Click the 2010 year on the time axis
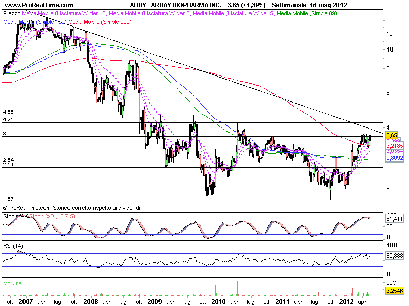Screen dimensions: 409x306 pyautogui.click(x=218, y=302)
